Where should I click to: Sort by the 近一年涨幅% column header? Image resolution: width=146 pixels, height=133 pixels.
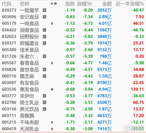pos(130,4)
